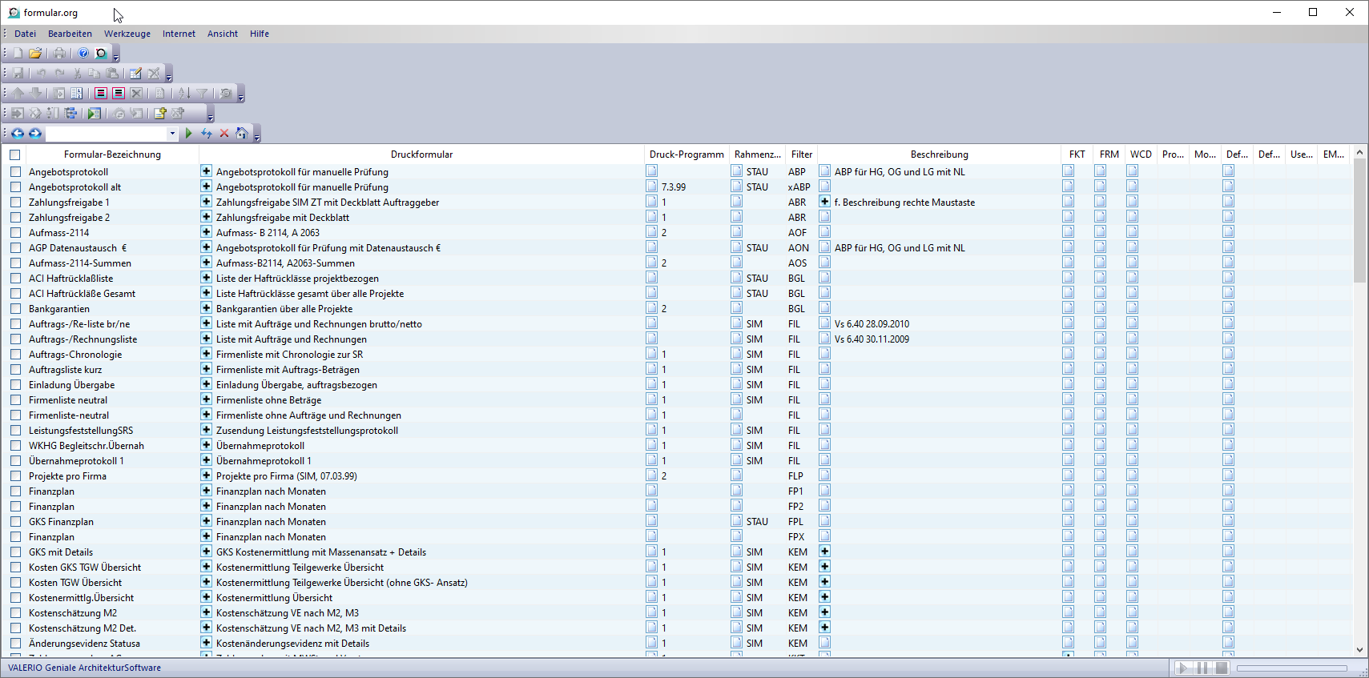Click the progress bar in status bar

click(x=1291, y=668)
